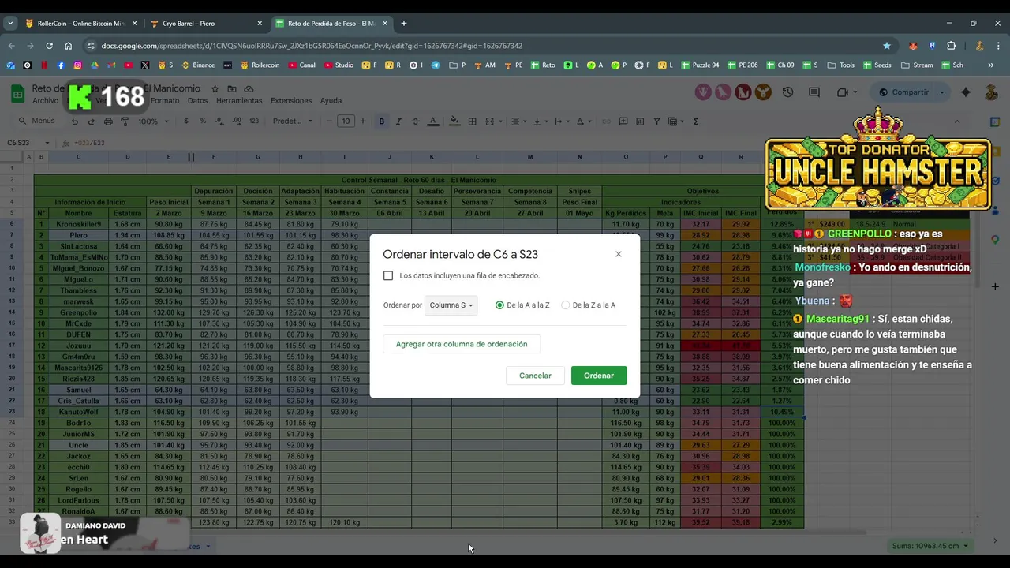Open 'Columna S' sort column dropdown

pyautogui.click(x=451, y=305)
